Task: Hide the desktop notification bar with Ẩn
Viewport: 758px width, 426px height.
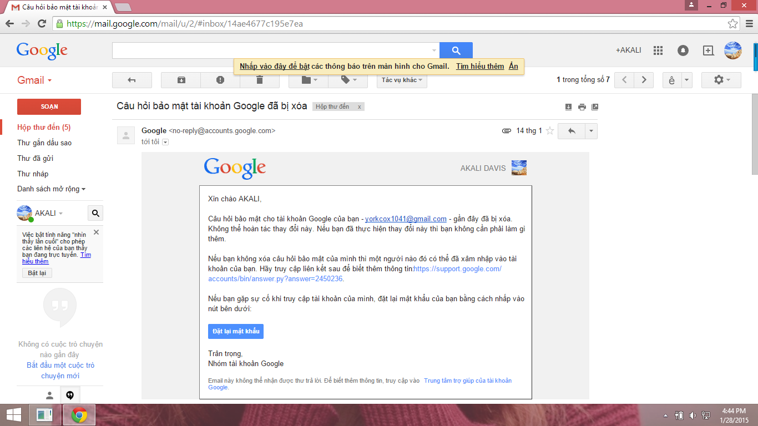Action: click(513, 66)
